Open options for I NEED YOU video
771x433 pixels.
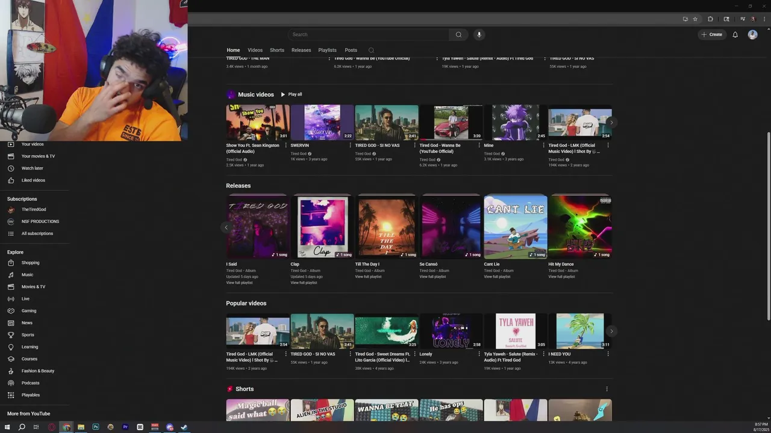608,354
